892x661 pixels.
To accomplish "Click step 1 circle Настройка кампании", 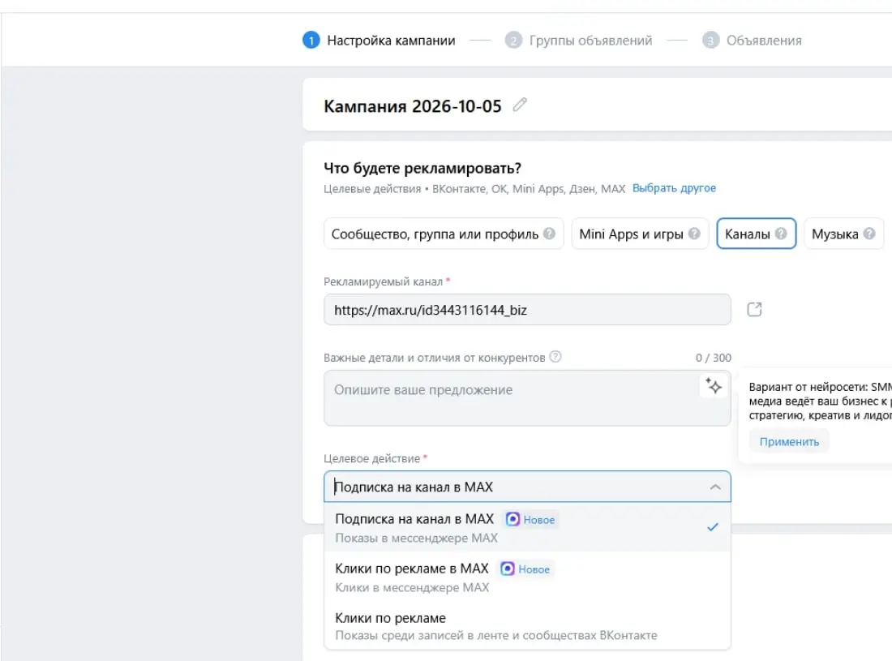I will point(311,41).
